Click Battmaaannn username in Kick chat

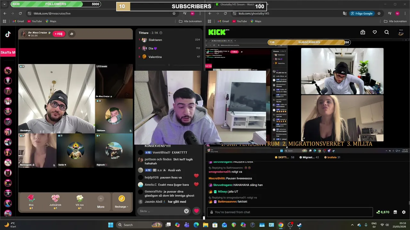[x=227, y=202]
